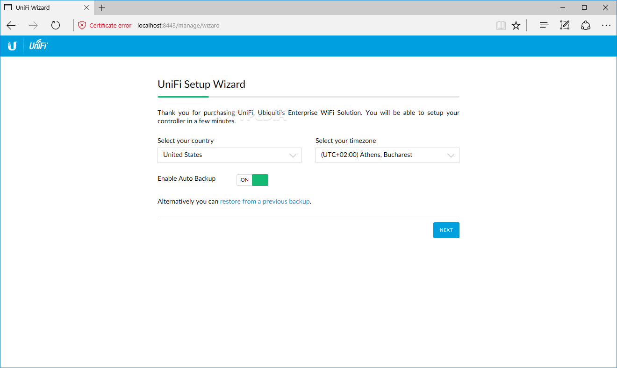The width and height of the screenshot is (617, 368).
Task: Click the wizard progress bar
Action: (x=308, y=97)
